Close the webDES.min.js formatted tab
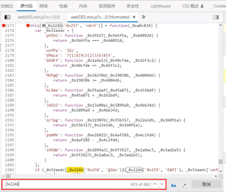Image resolution: width=226 pixels, height=192 pixels. [134, 17]
